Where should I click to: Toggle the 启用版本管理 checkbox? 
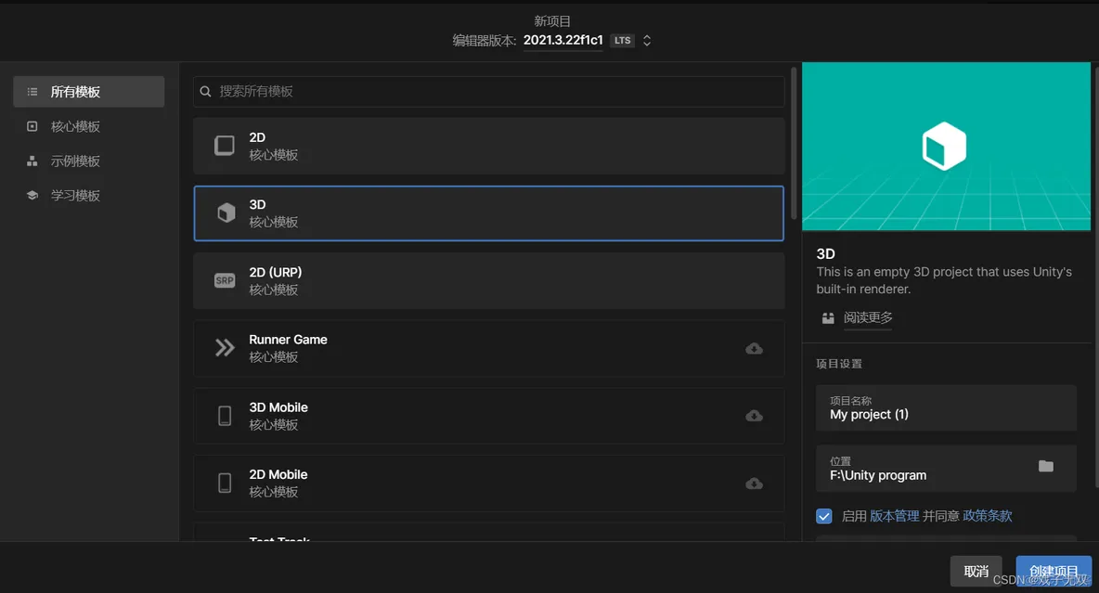(824, 516)
